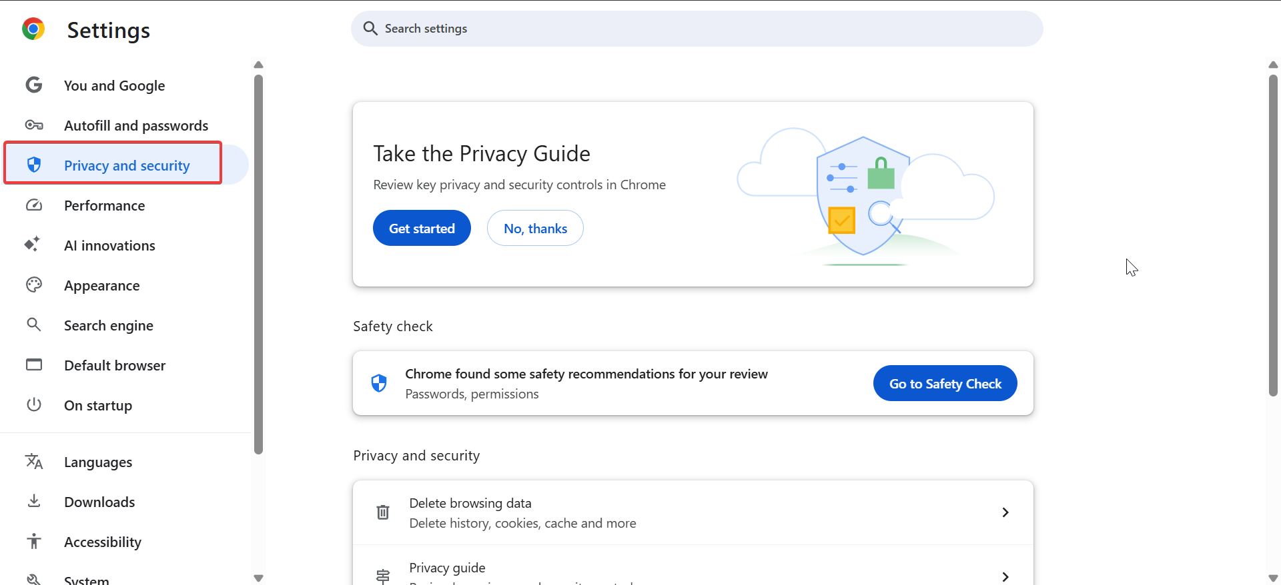Click the Delete browsing data trash icon
1281x585 pixels.
click(x=383, y=512)
